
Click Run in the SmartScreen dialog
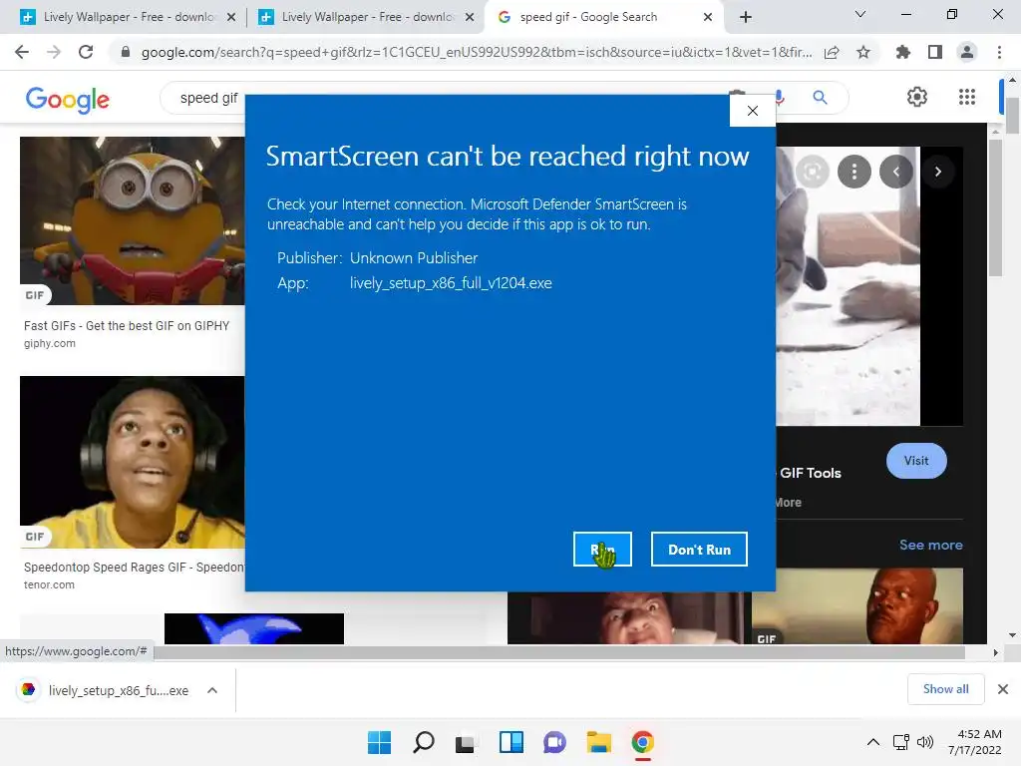602,550
